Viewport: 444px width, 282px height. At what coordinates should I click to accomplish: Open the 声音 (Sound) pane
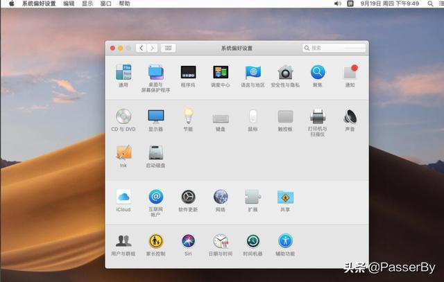[350, 120]
